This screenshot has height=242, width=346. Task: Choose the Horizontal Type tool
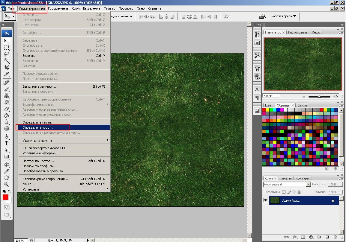coord(7,143)
